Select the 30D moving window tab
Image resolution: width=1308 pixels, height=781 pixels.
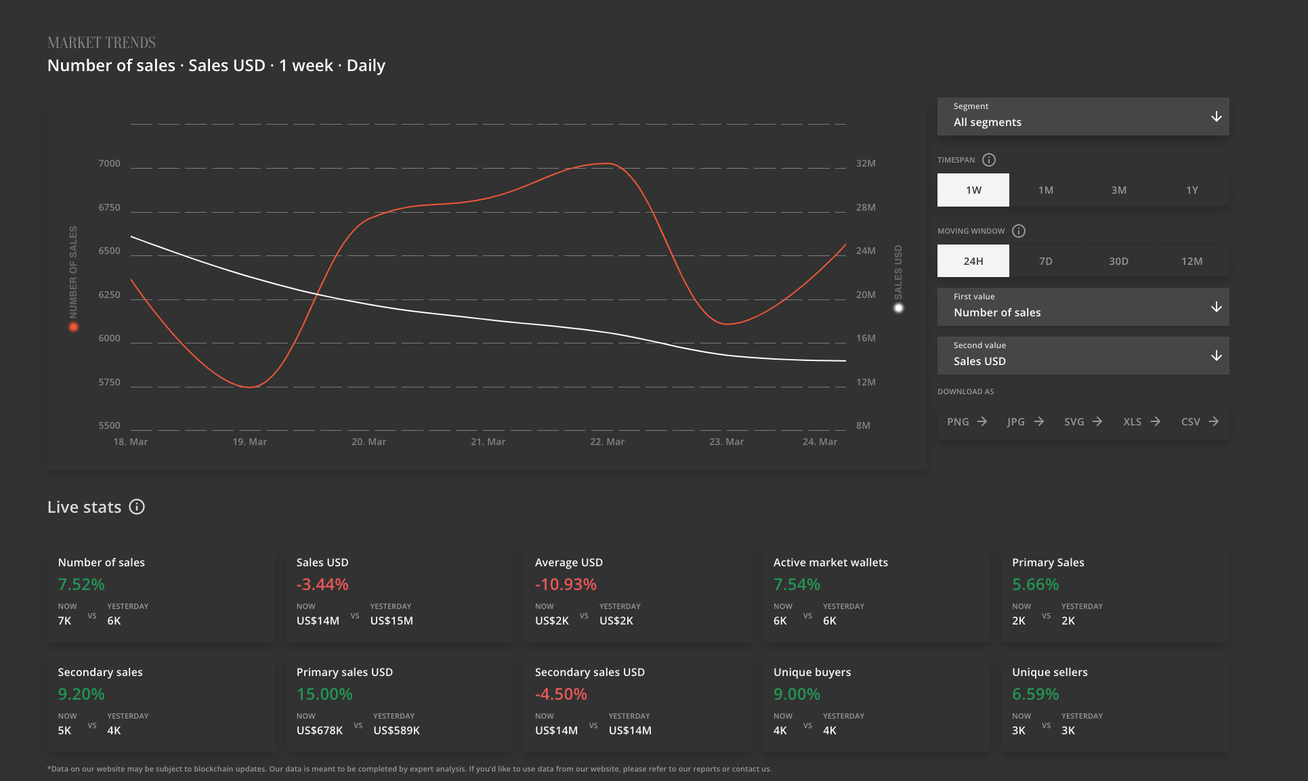click(x=1119, y=261)
